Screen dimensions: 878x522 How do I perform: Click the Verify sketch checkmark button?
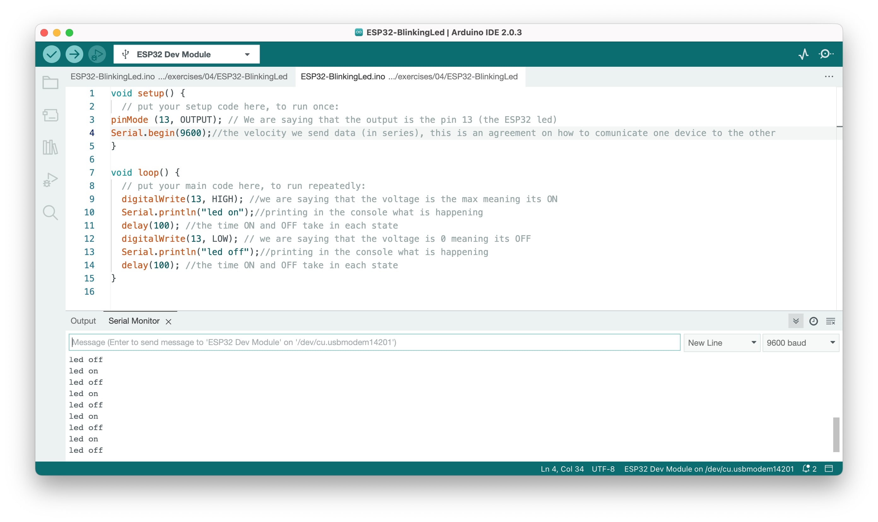pos(51,54)
